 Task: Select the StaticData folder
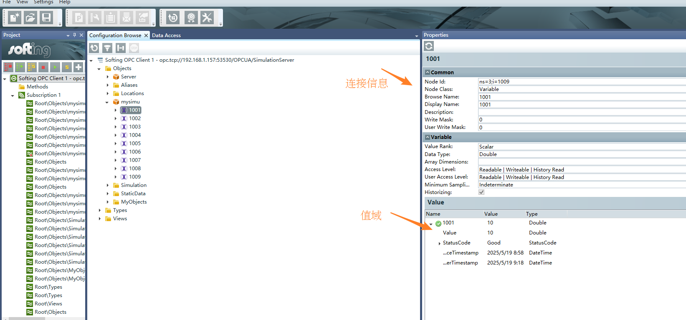tap(129, 194)
